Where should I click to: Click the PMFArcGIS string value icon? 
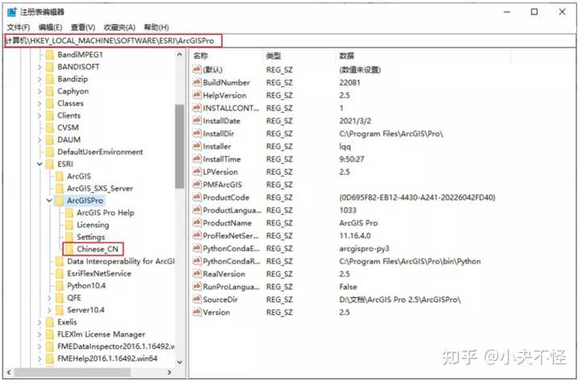(197, 184)
